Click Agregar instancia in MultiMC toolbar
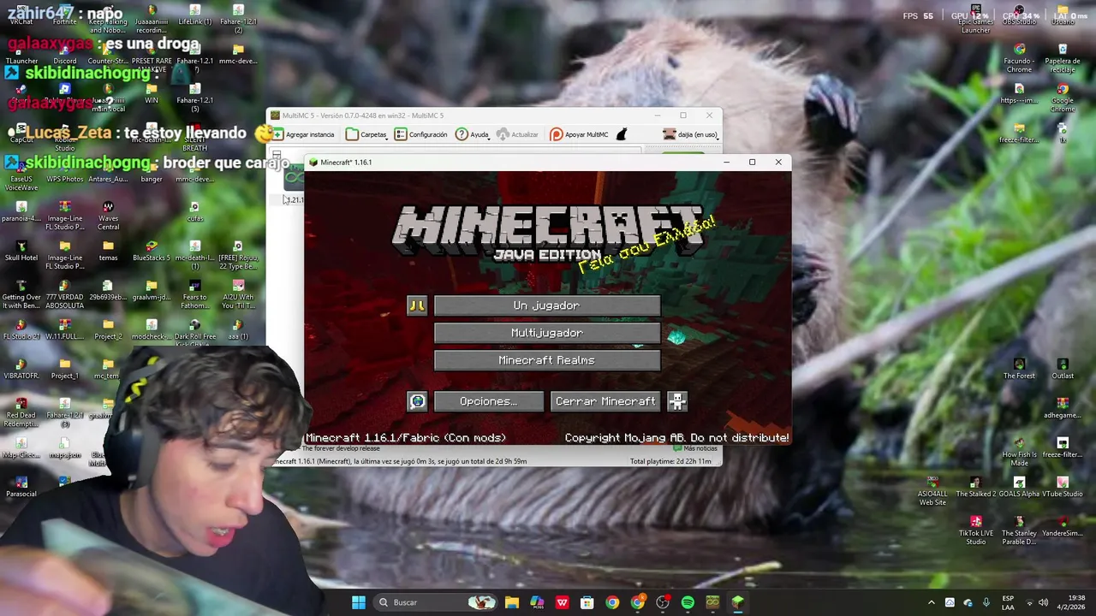The height and width of the screenshot is (616, 1096). 304,134
